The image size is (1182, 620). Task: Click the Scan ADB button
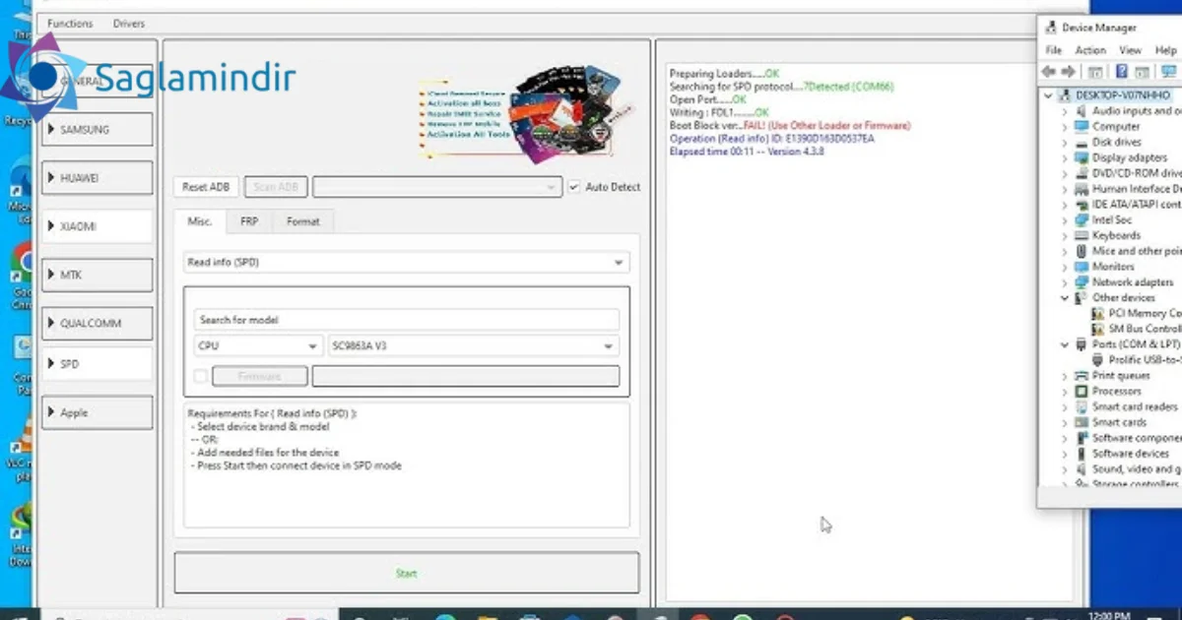point(276,187)
